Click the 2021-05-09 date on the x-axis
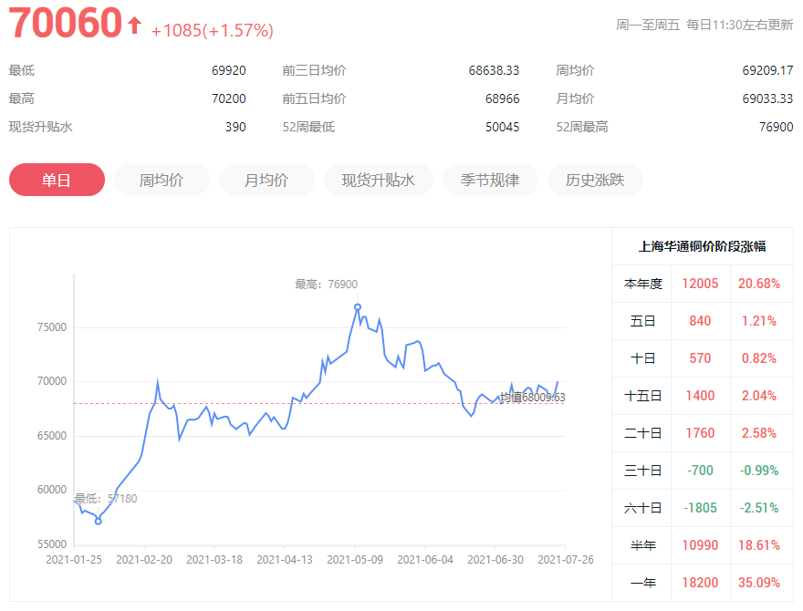 point(353,559)
